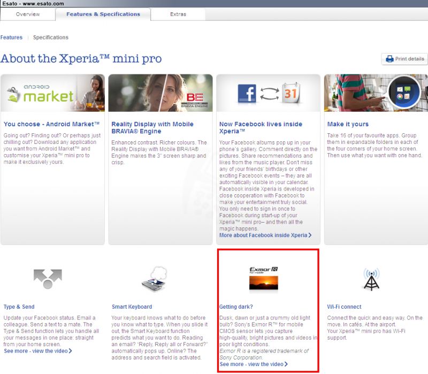Click heading Now Facebook lives inside Xperia
The image size is (428, 374).
point(261,128)
